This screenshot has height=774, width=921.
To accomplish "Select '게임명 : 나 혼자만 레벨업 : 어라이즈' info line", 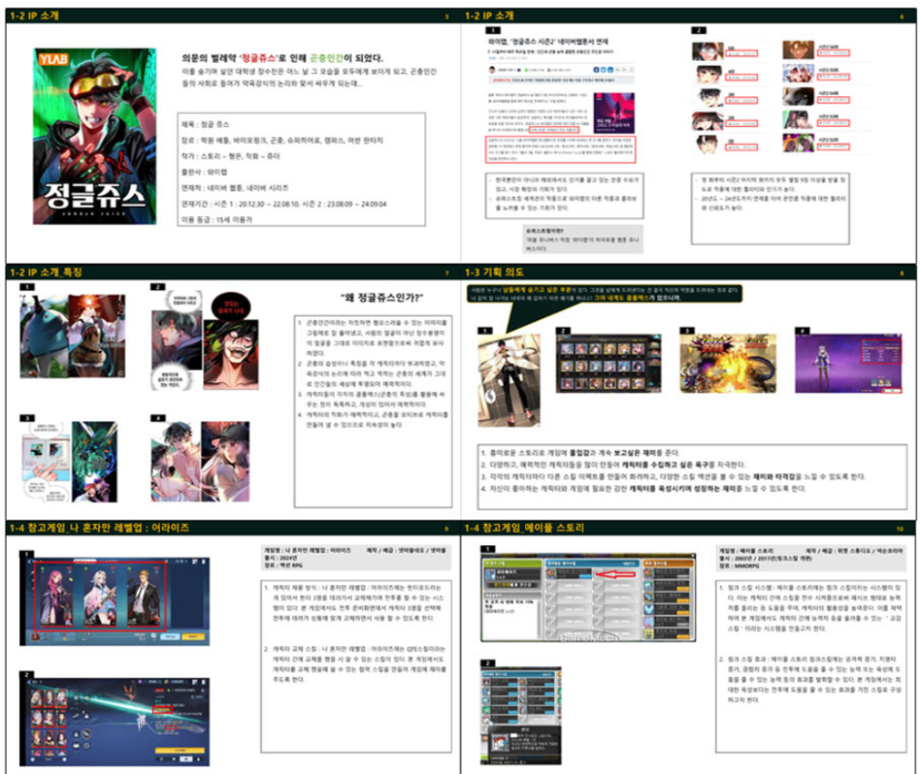I will (x=307, y=550).
